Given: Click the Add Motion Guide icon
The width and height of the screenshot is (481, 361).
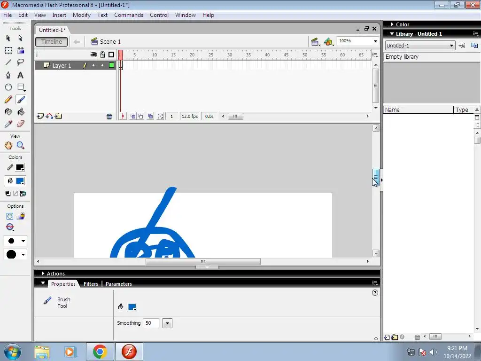Looking at the screenshot, I should [x=49, y=116].
